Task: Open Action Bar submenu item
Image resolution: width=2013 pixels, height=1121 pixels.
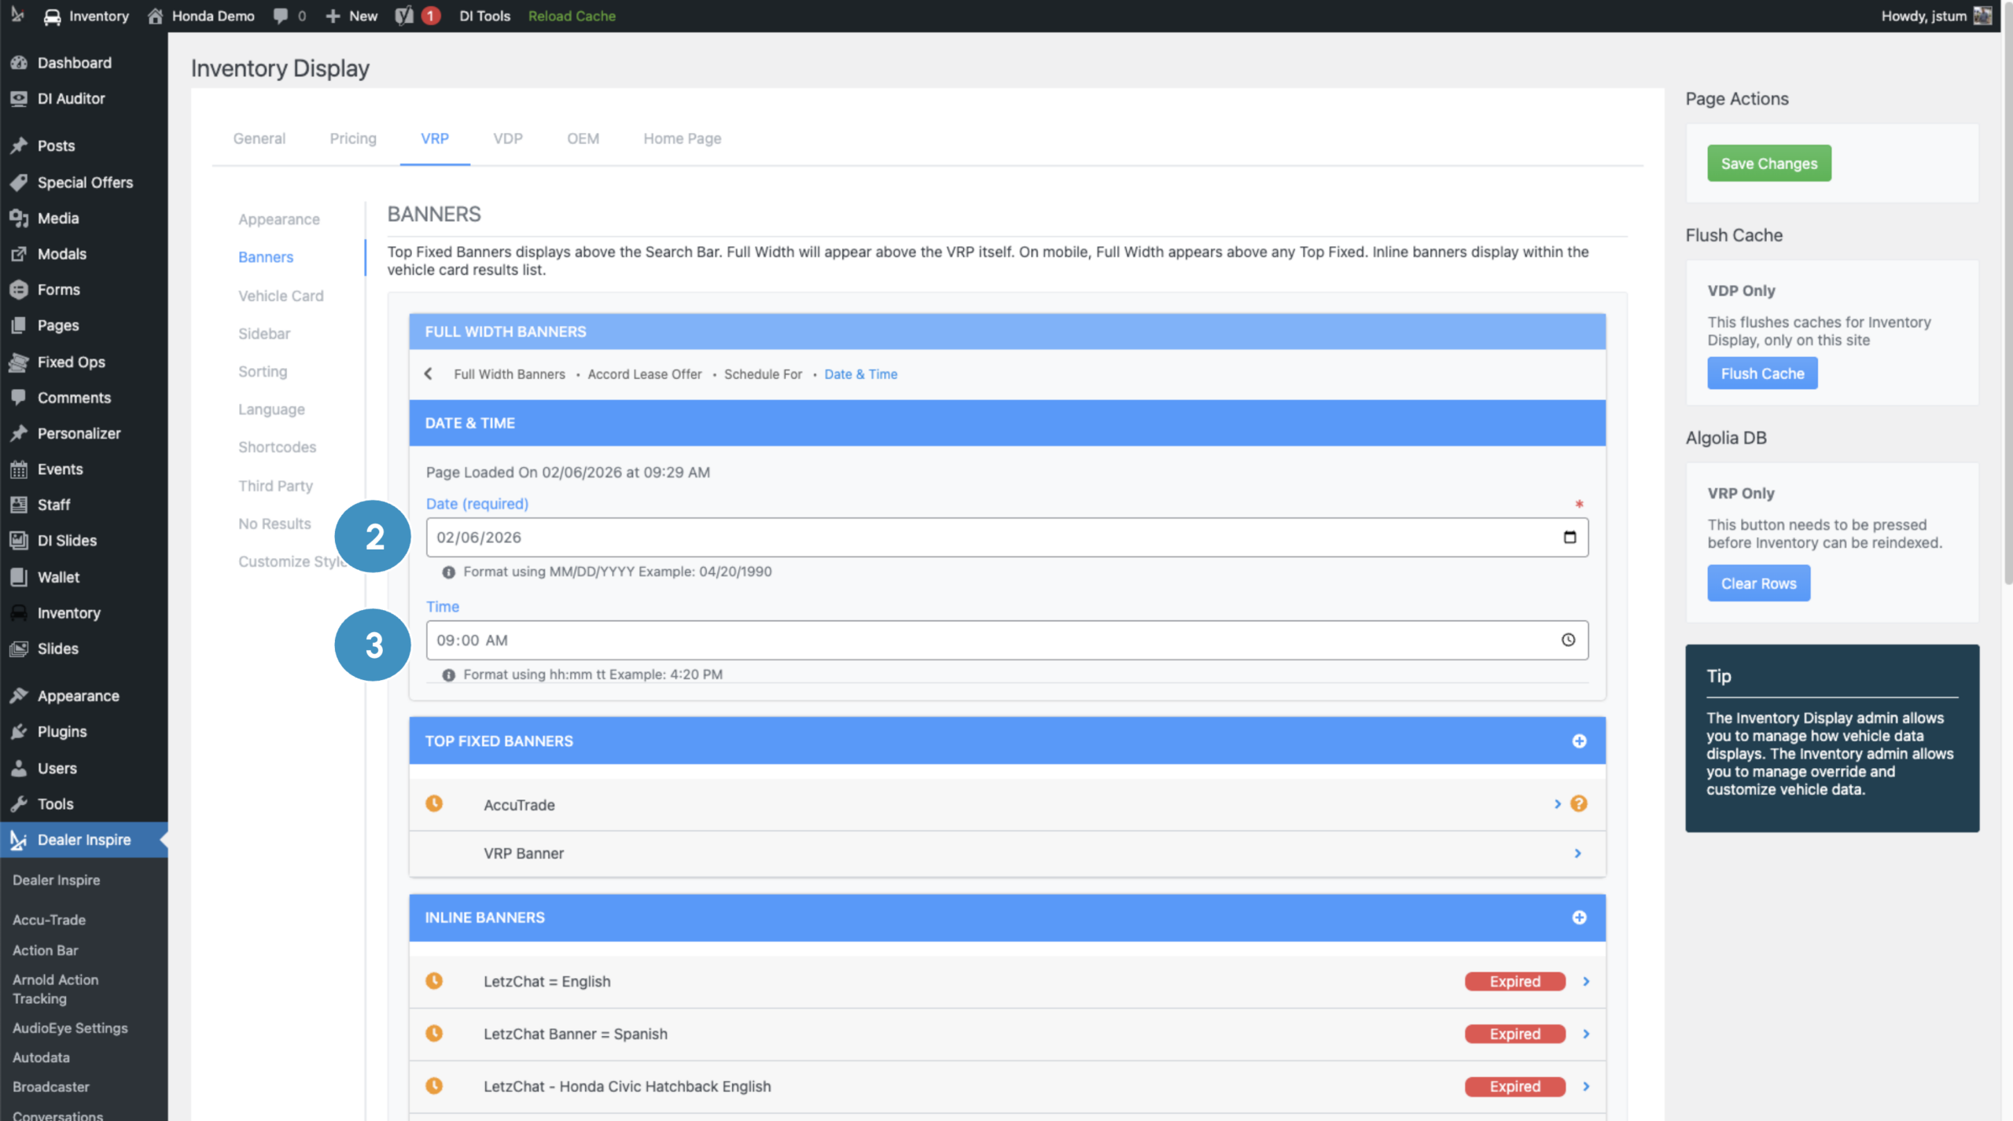Action: click(46, 950)
